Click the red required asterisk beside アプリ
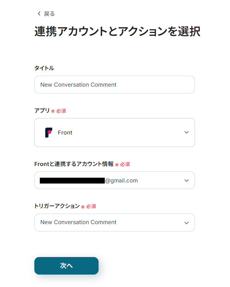This screenshot has width=230, height=287. 53,111
